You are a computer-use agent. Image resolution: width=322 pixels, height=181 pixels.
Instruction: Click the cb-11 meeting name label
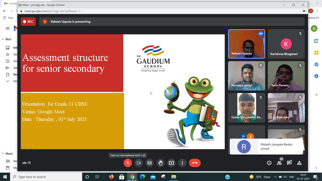pos(26,163)
